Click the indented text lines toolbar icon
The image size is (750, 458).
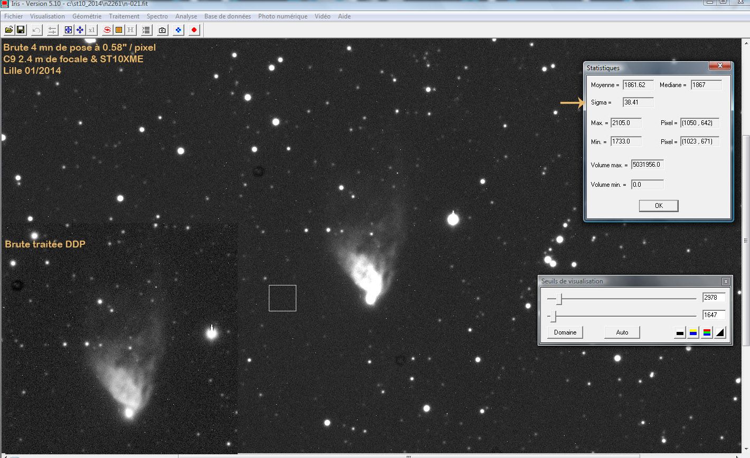click(146, 30)
